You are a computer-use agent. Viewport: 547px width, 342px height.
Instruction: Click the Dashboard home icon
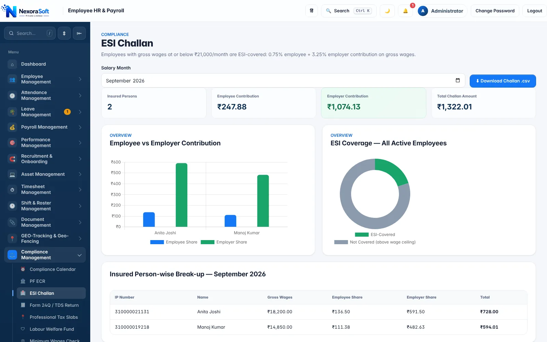[x=12, y=64]
